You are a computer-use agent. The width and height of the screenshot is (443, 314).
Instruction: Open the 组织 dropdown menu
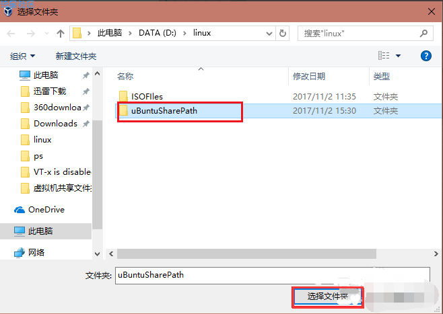click(22, 56)
